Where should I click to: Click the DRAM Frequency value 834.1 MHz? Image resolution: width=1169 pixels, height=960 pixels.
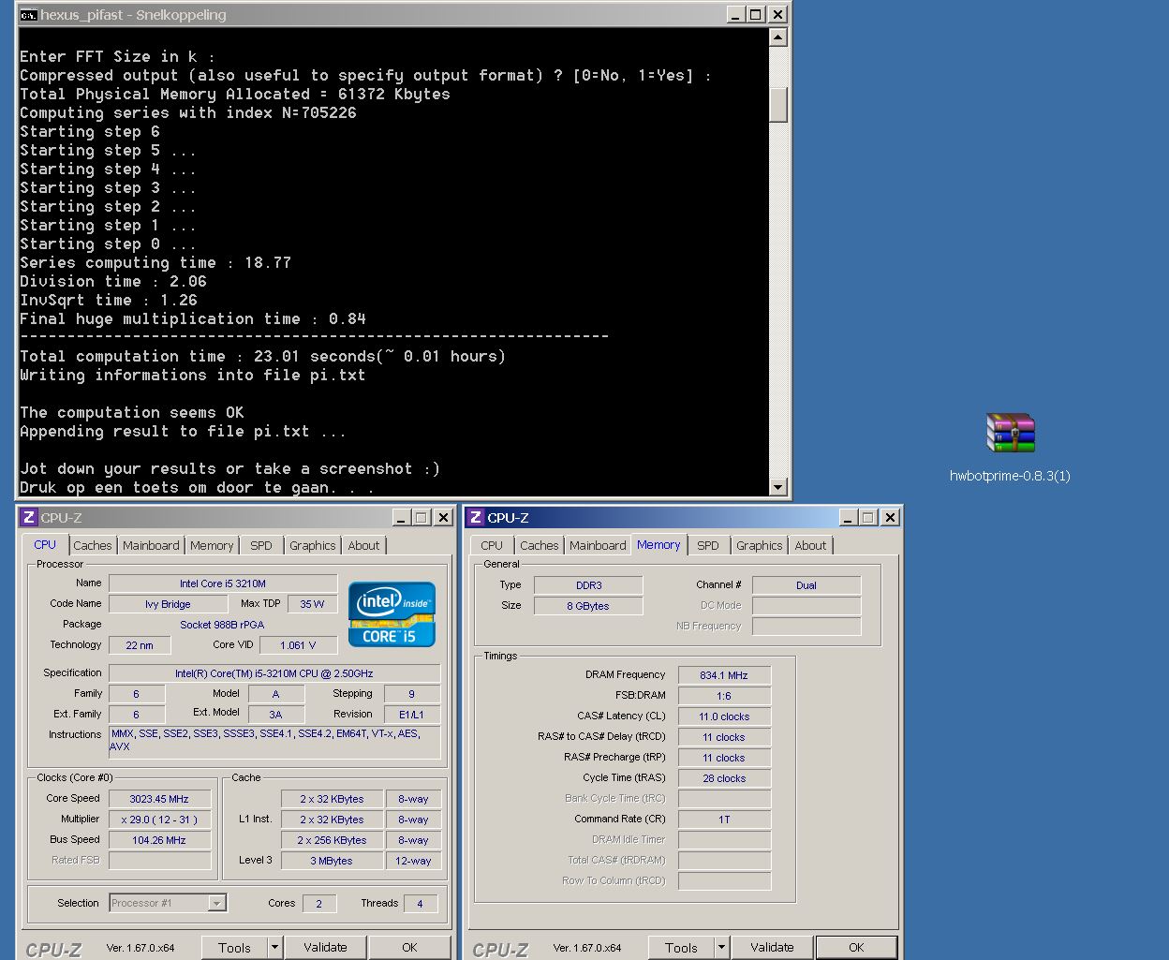pyautogui.click(x=724, y=675)
